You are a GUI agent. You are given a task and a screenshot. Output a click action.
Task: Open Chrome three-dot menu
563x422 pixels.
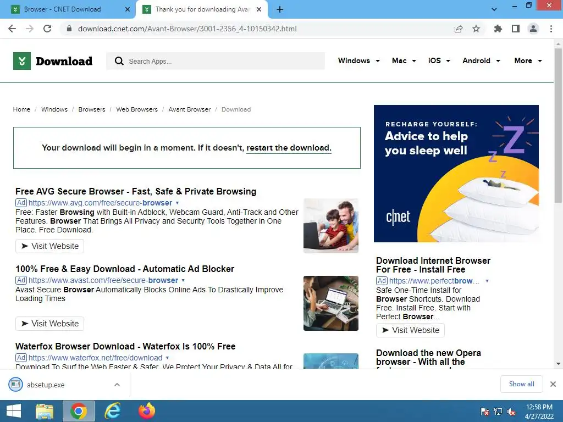pos(551,29)
